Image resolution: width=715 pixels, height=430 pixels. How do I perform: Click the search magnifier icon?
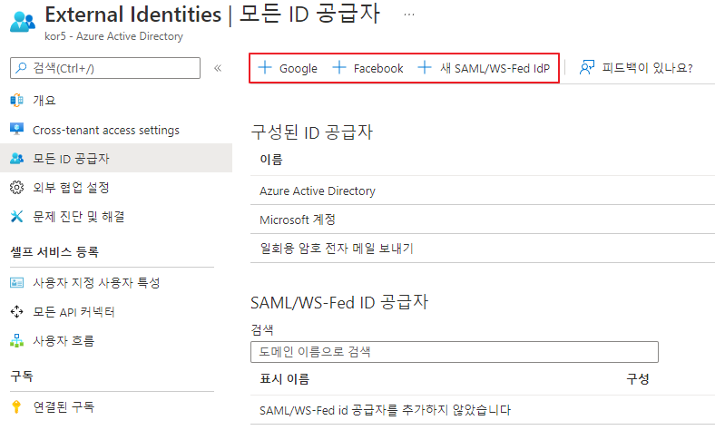[21, 68]
